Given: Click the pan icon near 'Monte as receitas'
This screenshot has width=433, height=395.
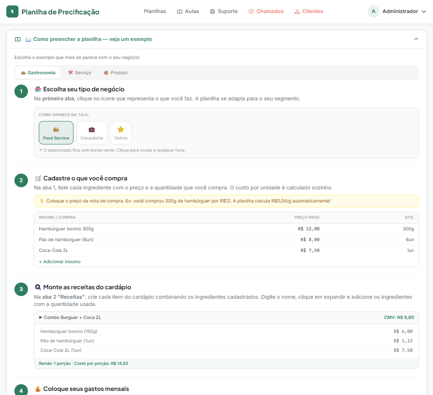Looking at the screenshot, I should pyautogui.click(x=38, y=287).
